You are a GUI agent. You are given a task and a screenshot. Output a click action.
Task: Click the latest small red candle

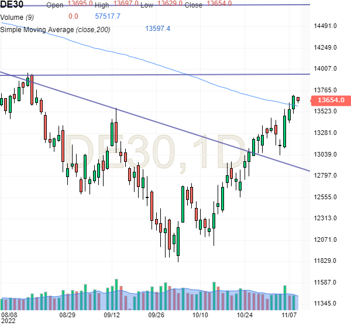(298, 99)
